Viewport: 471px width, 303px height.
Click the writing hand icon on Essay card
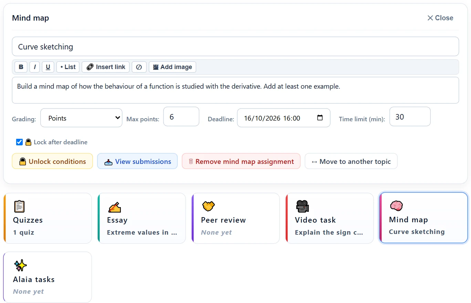pos(114,206)
